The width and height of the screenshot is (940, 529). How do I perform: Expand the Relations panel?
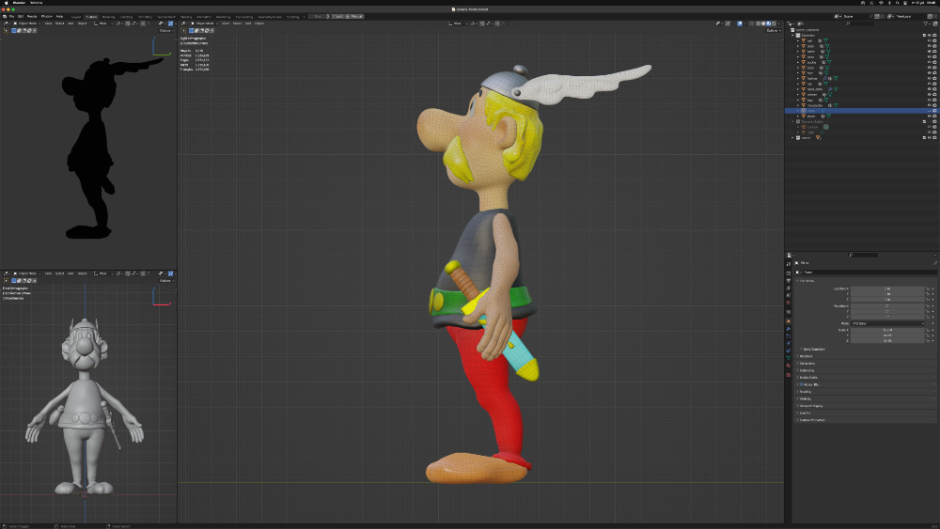coord(804,356)
